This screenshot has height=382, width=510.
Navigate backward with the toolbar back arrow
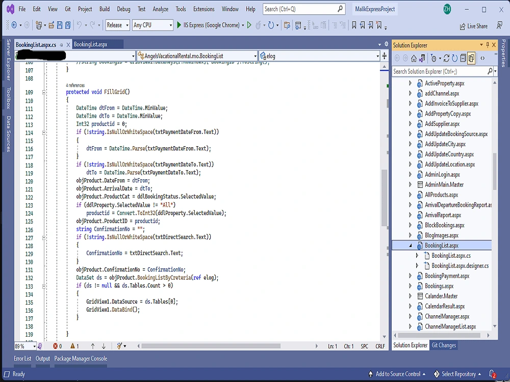point(14,25)
